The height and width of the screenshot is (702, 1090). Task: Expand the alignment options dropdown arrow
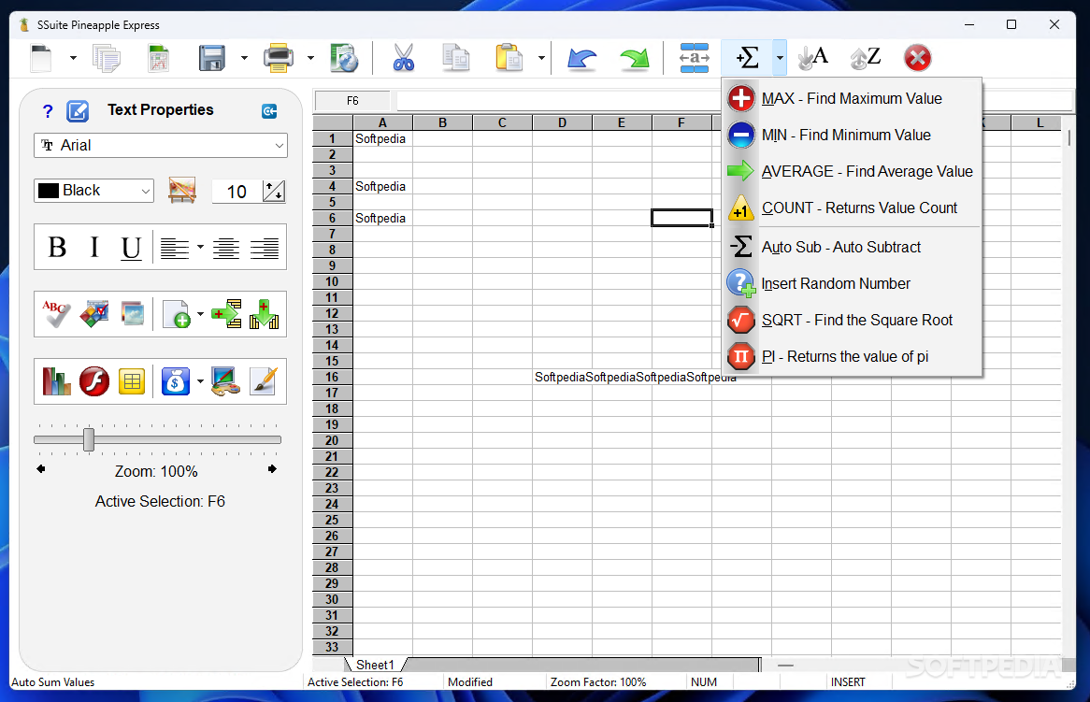[x=200, y=248]
